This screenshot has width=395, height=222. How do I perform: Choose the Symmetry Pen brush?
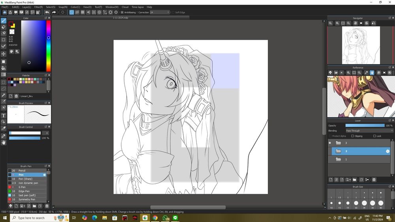tap(27, 200)
